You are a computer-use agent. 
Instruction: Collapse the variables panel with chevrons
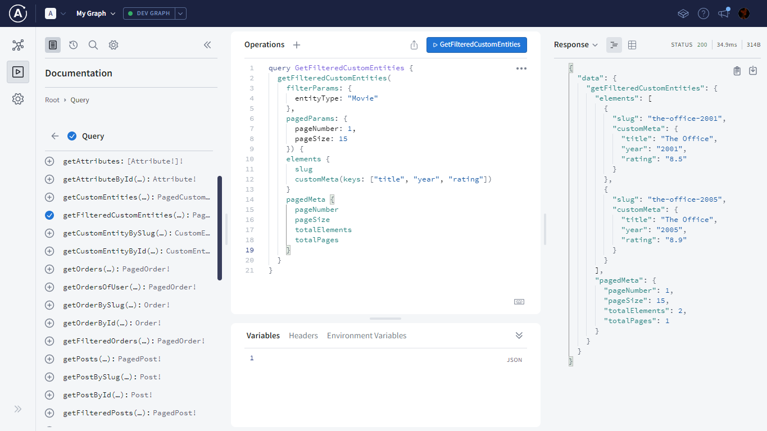tap(519, 335)
